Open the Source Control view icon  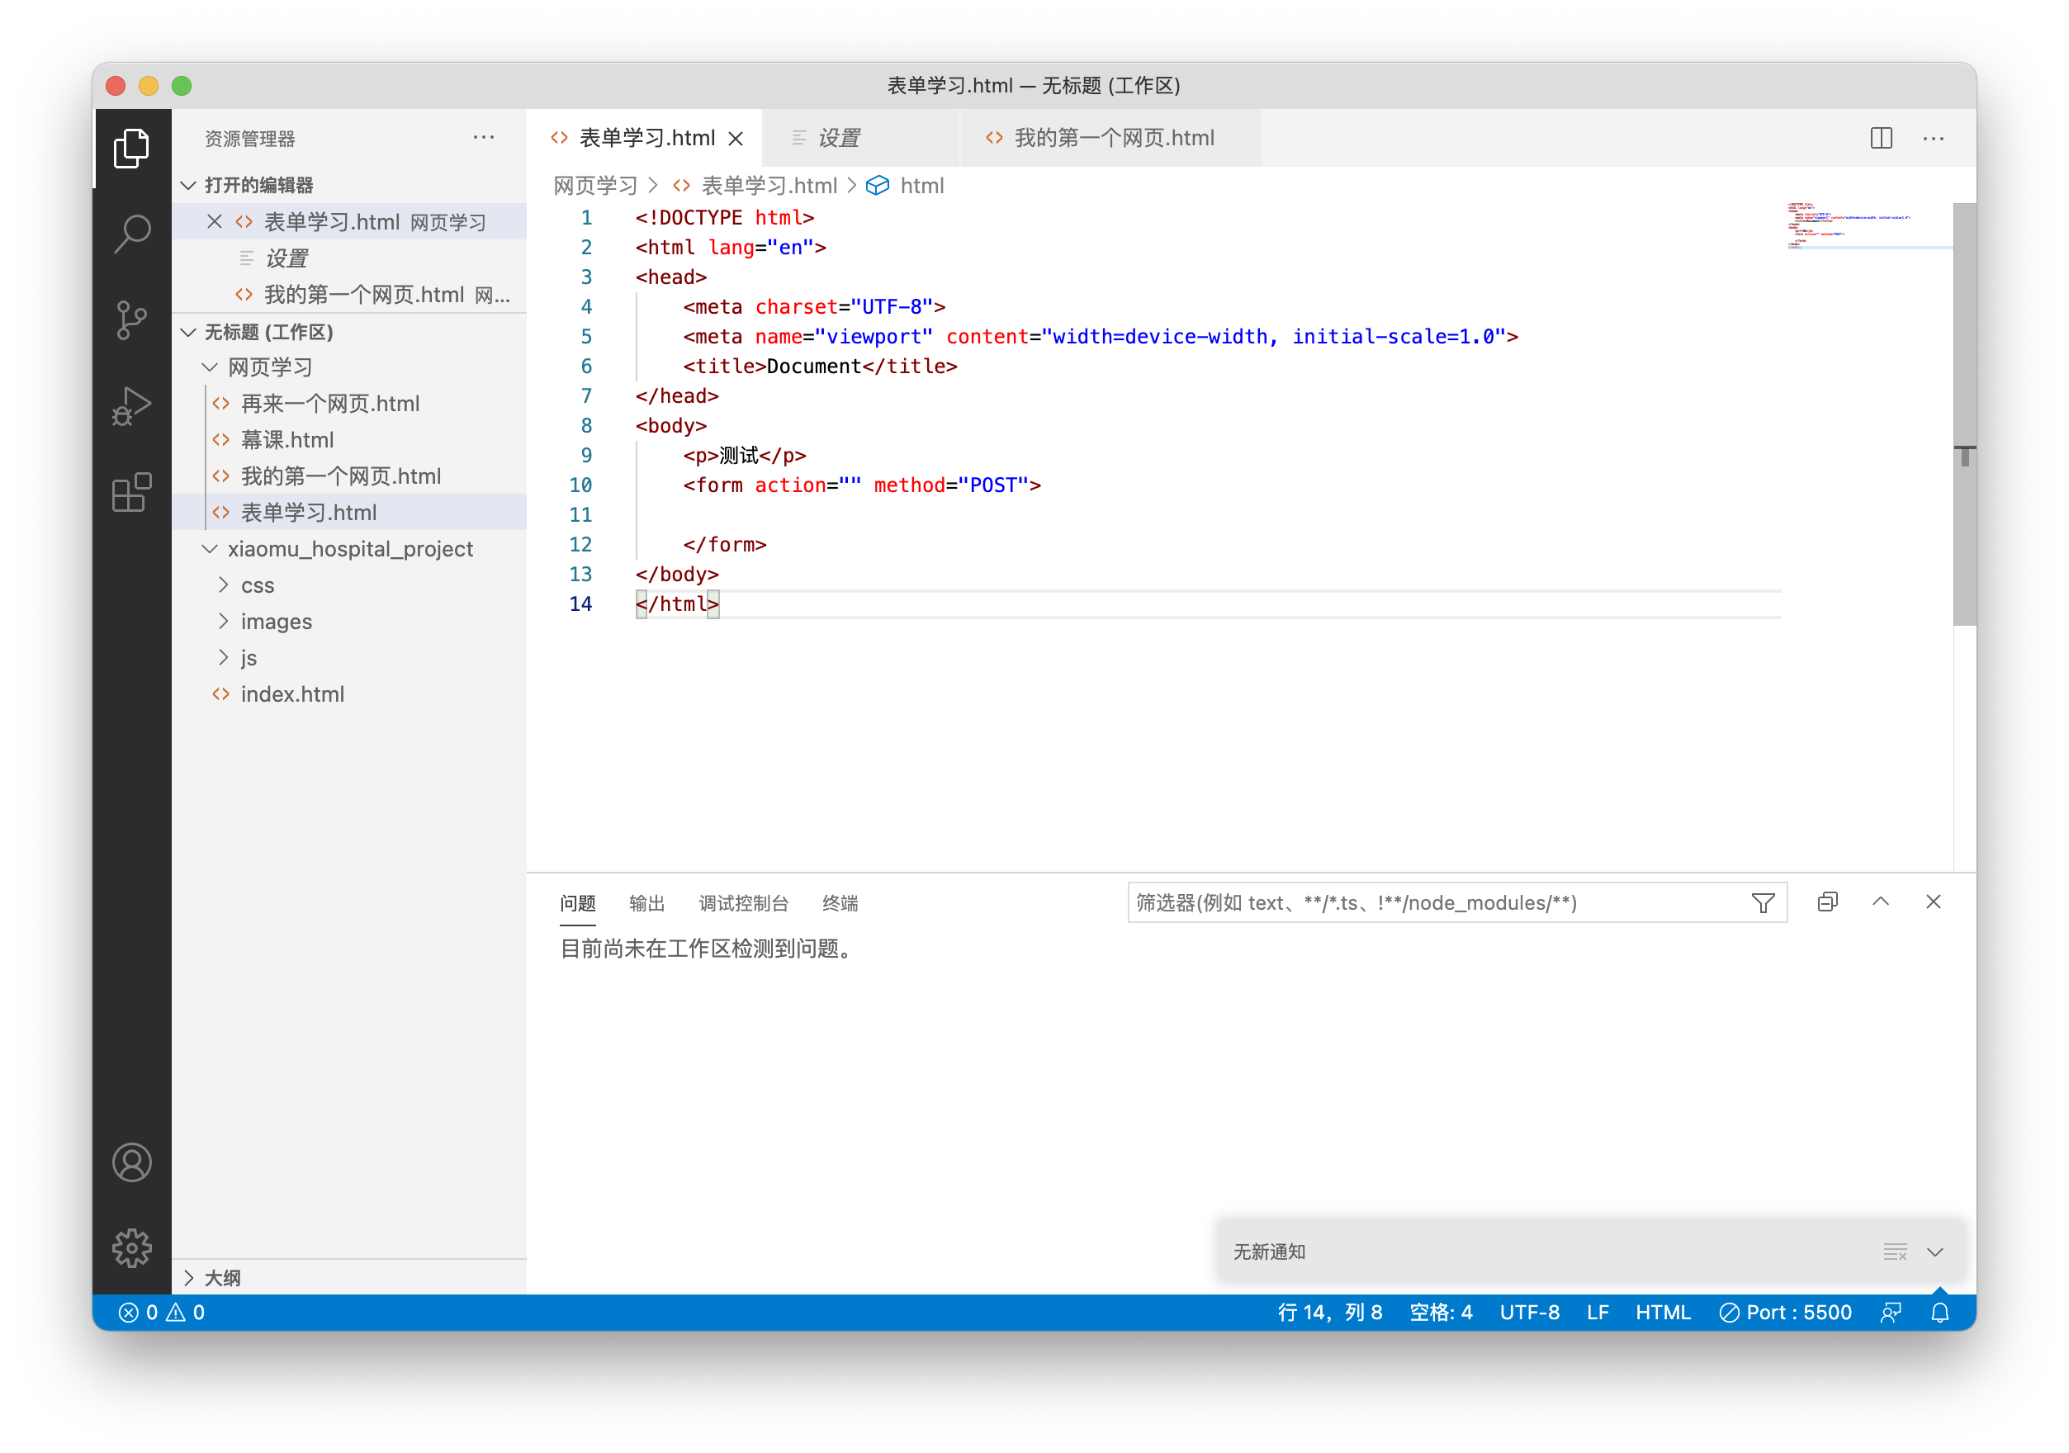coord(131,319)
